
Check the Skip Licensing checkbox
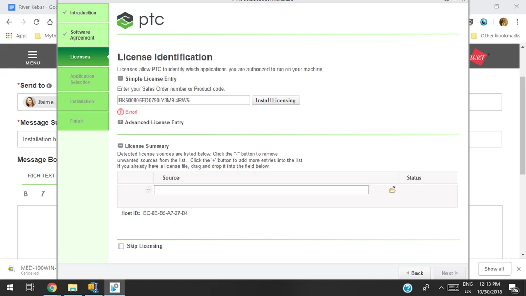[121, 246]
